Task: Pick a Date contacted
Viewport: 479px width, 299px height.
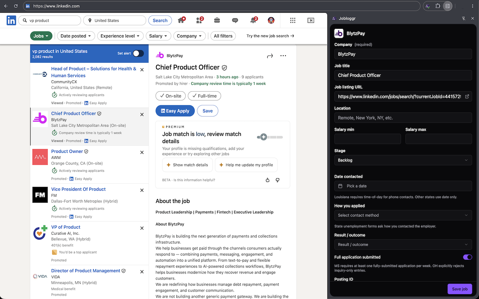Action: point(403,186)
